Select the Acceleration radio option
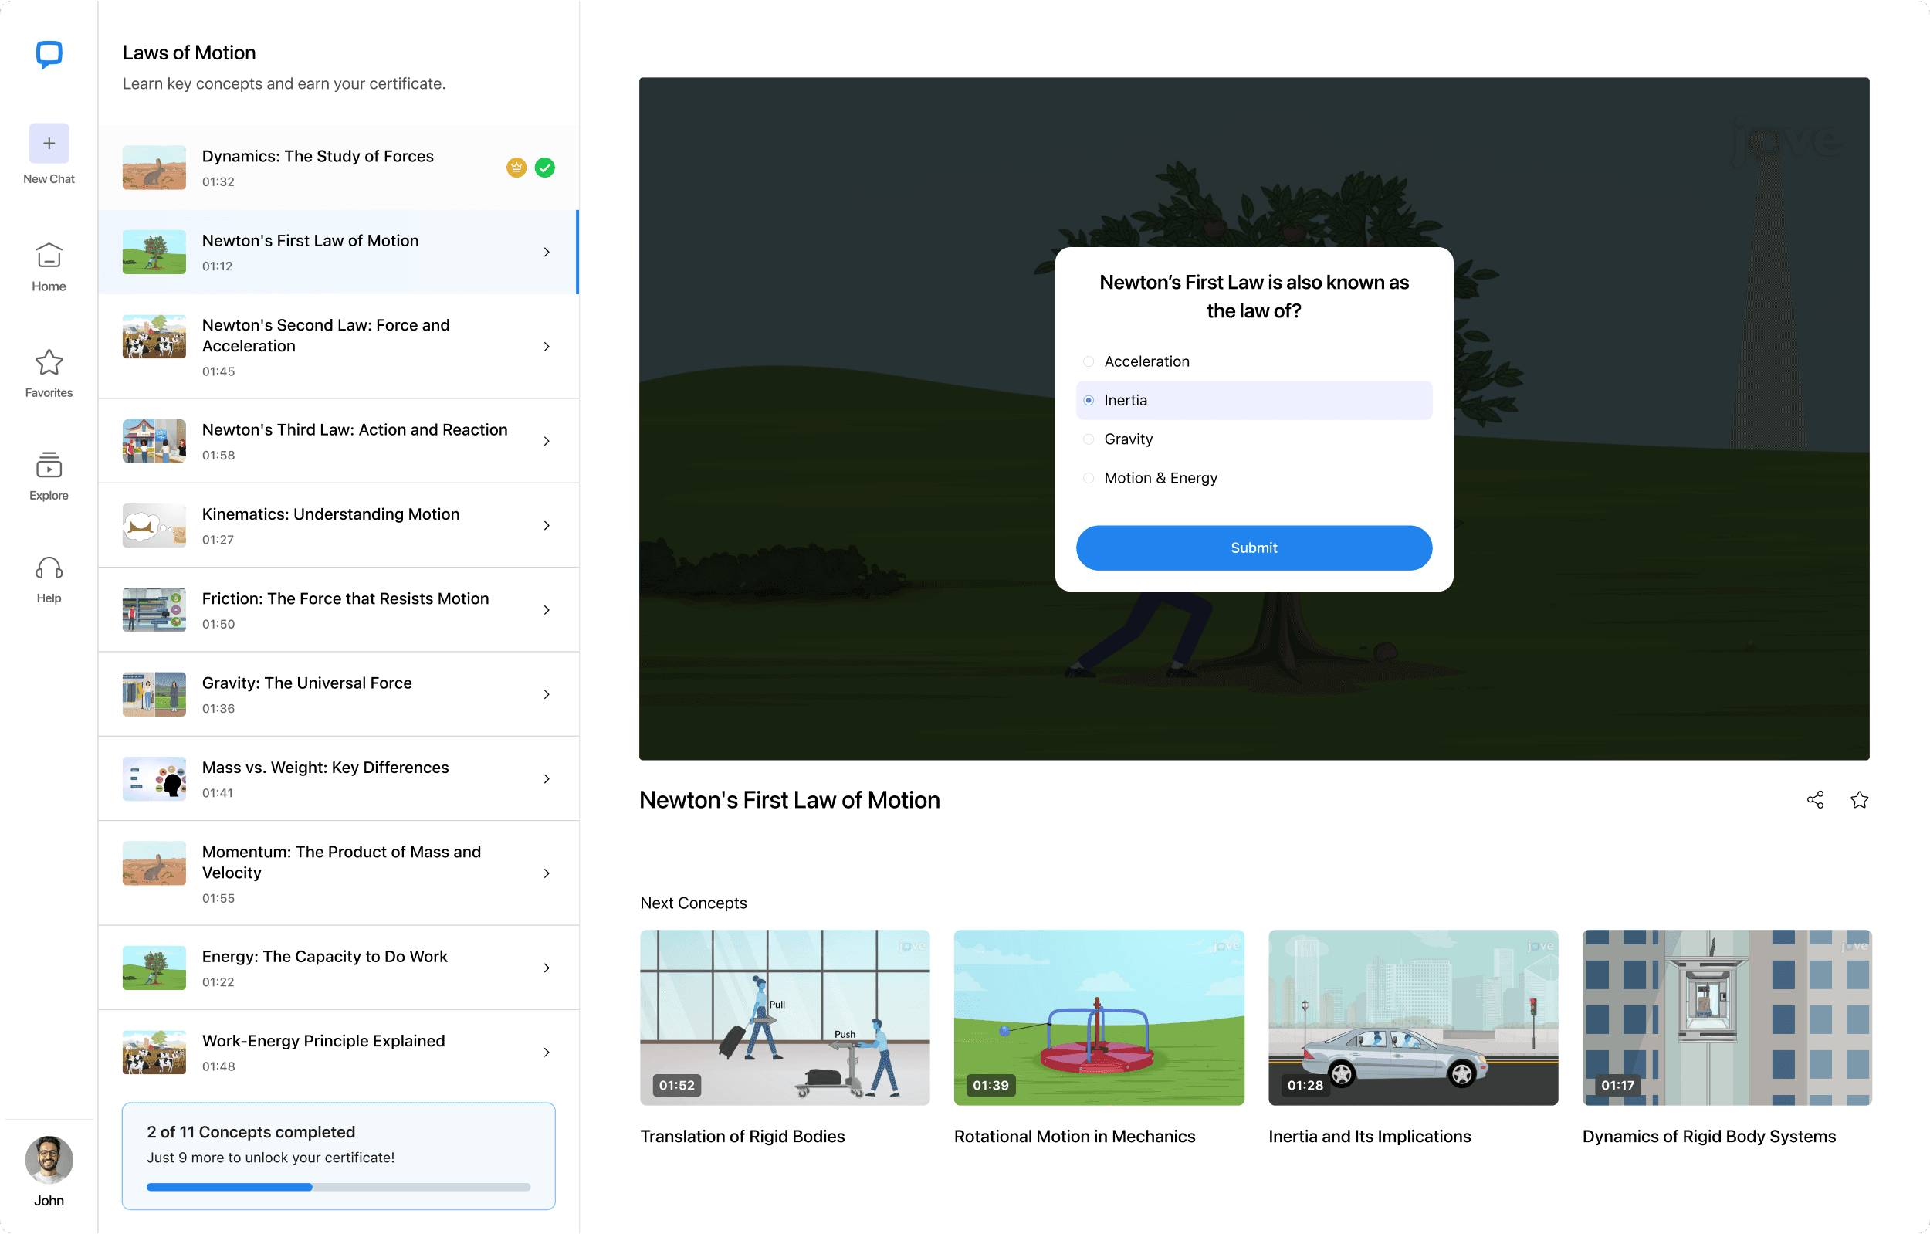Image resolution: width=1930 pixels, height=1234 pixels. coord(1089,361)
